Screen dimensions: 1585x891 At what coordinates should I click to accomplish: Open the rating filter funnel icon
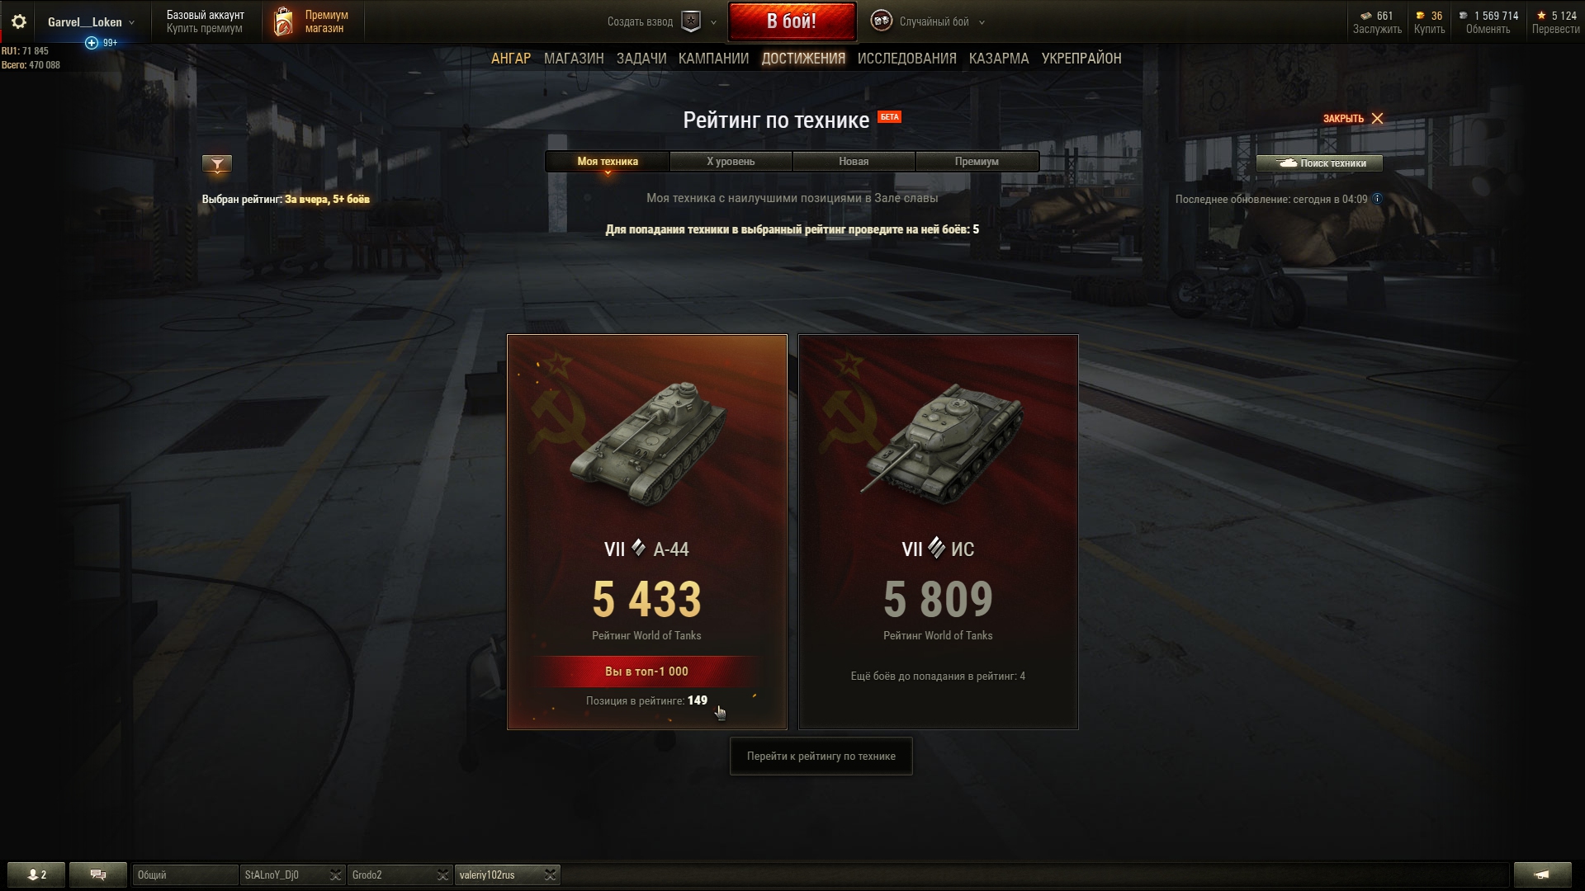click(217, 164)
